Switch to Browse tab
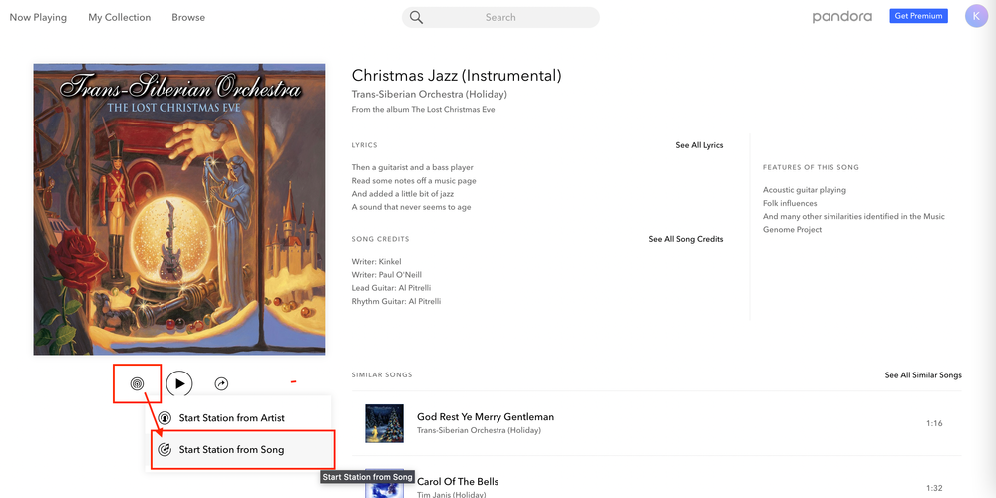Image resolution: width=996 pixels, height=498 pixels. pos(188,17)
